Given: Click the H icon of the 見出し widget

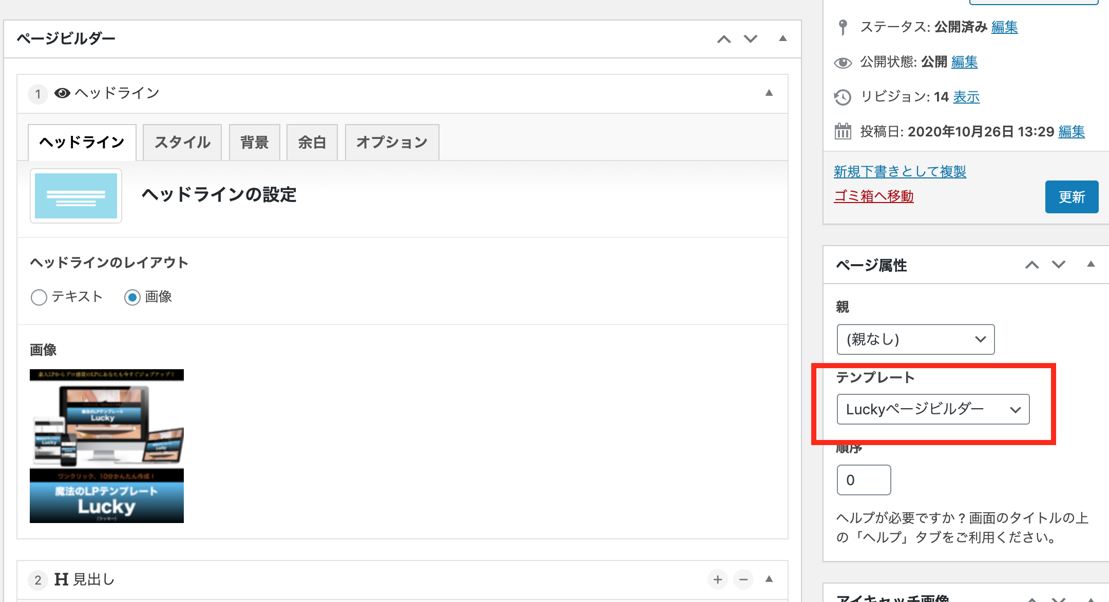Looking at the screenshot, I should coord(61,579).
